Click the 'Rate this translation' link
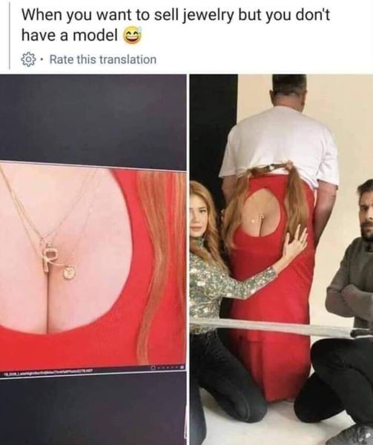The height and width of the screenshot is (445, 373). [x=103, y=59]
